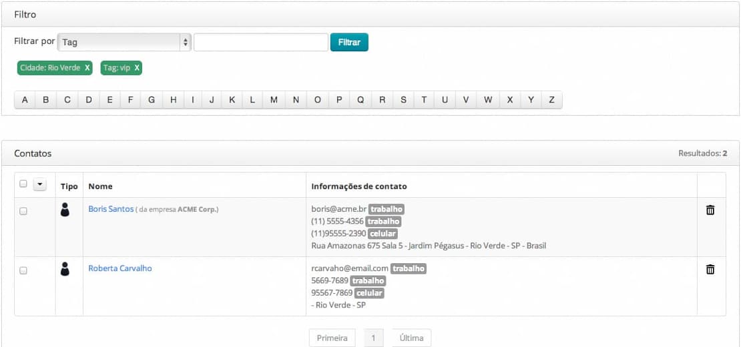Check the box for Boris Santos

[23, 211]
